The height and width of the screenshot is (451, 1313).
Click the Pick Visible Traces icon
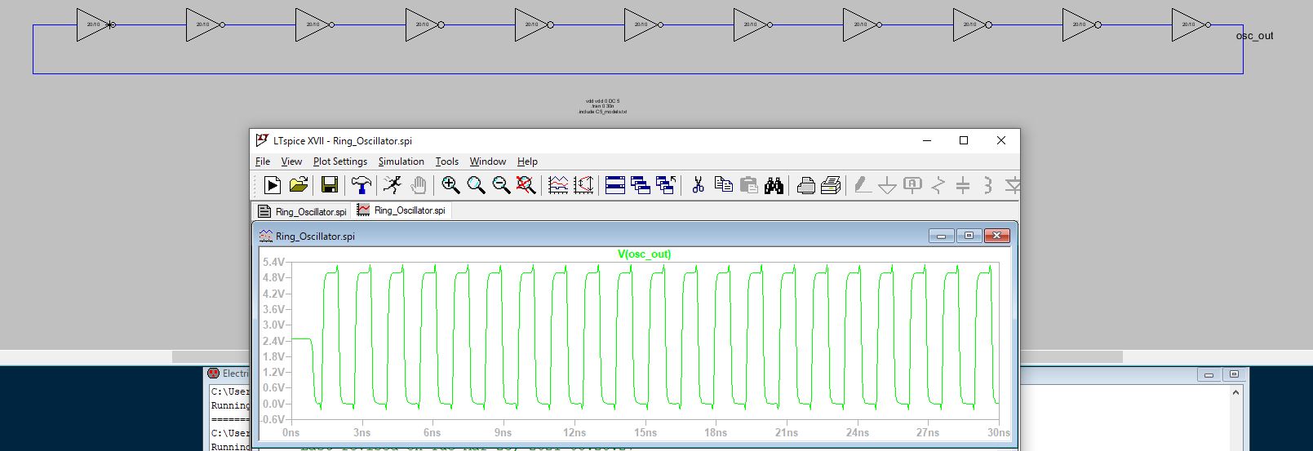pos(558,185)
